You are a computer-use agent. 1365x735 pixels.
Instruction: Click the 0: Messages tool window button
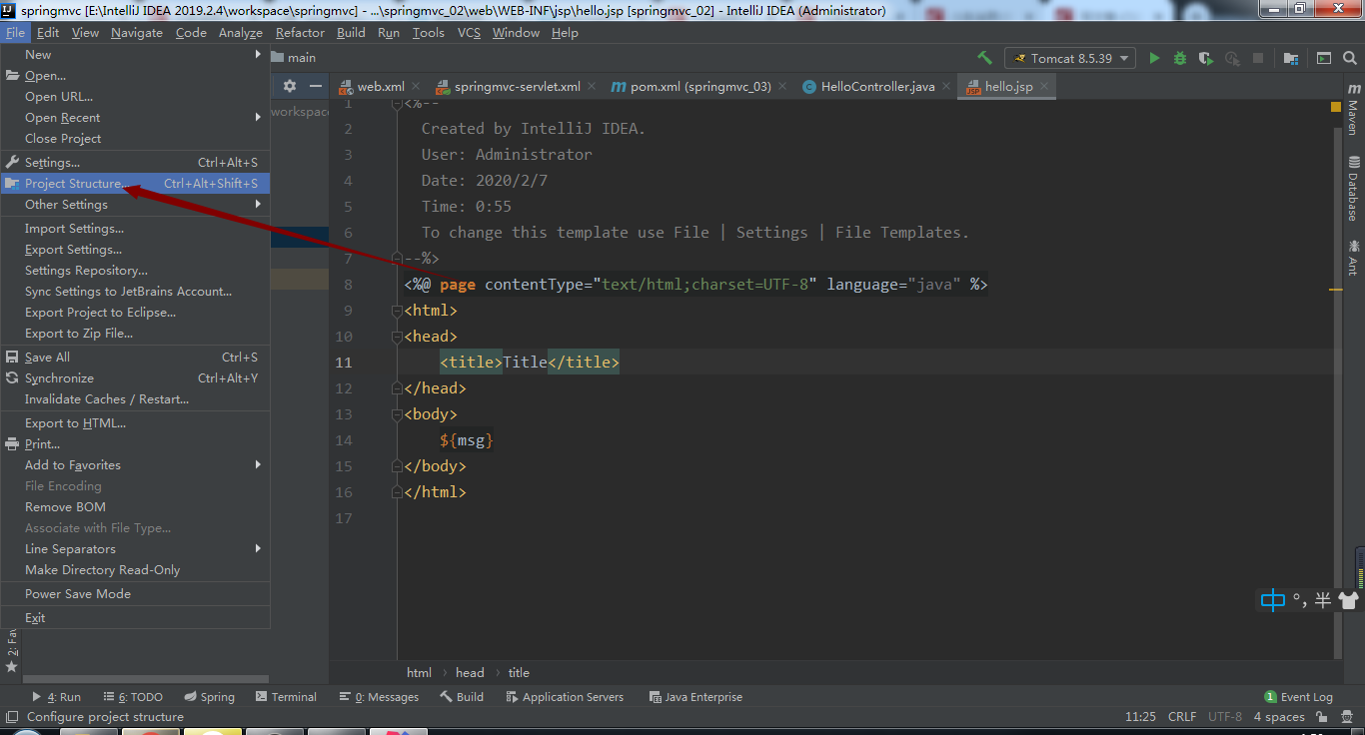pos(379,697)
